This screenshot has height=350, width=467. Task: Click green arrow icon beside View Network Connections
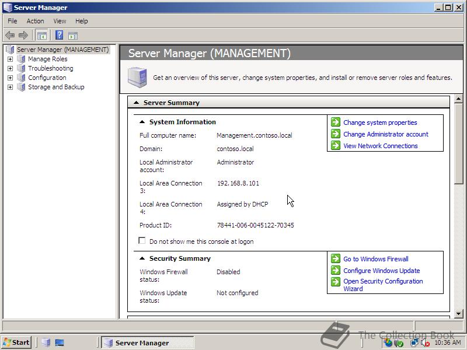(x=336, y=145)
